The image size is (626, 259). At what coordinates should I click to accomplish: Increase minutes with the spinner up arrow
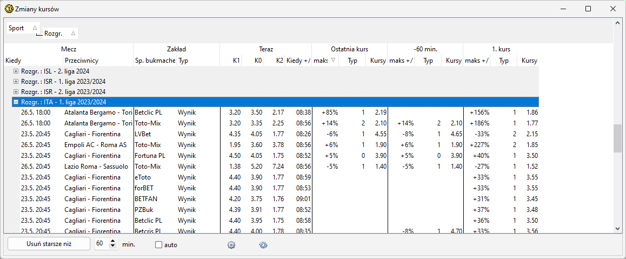[x=113, y=241]
